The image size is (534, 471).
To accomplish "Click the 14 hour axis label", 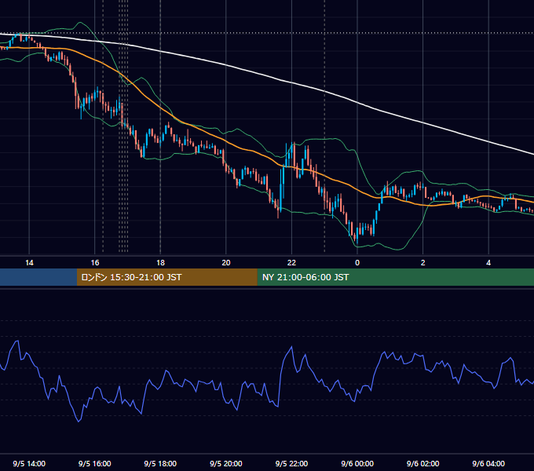I will click(29, 263).
